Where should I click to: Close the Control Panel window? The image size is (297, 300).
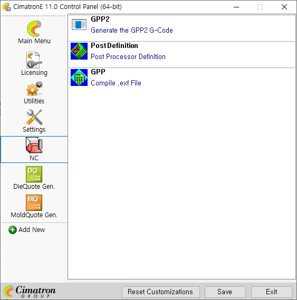pyautogui.click(x=284, y=7)
